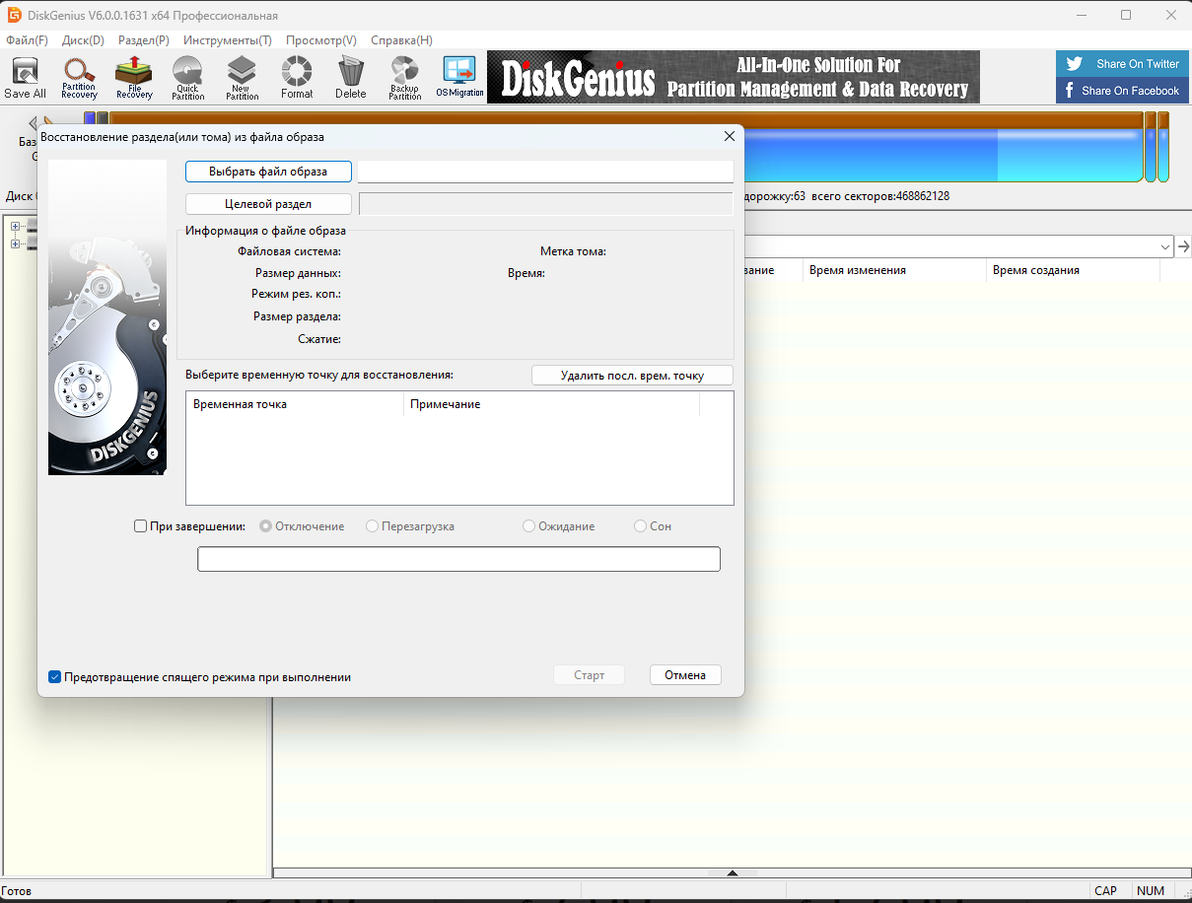Choose the Перезагрузка radio option
The image size is (1192, 903).
point(372,526)
